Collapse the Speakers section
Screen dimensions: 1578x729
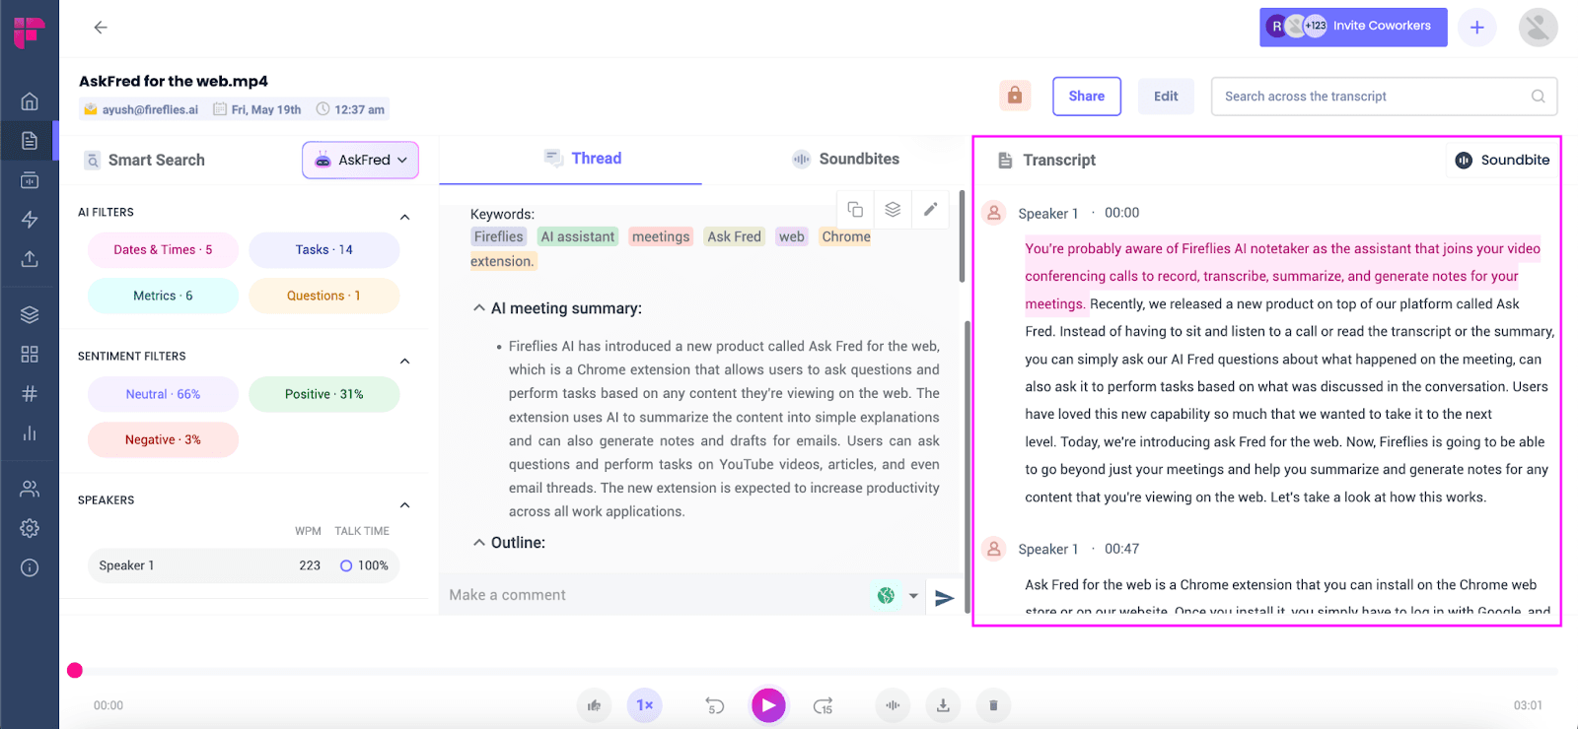[x=404, y=505]
